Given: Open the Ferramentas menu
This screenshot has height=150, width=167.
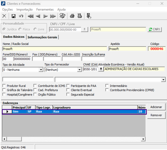Looking at the screenshot, I should (x=45, y=9).
